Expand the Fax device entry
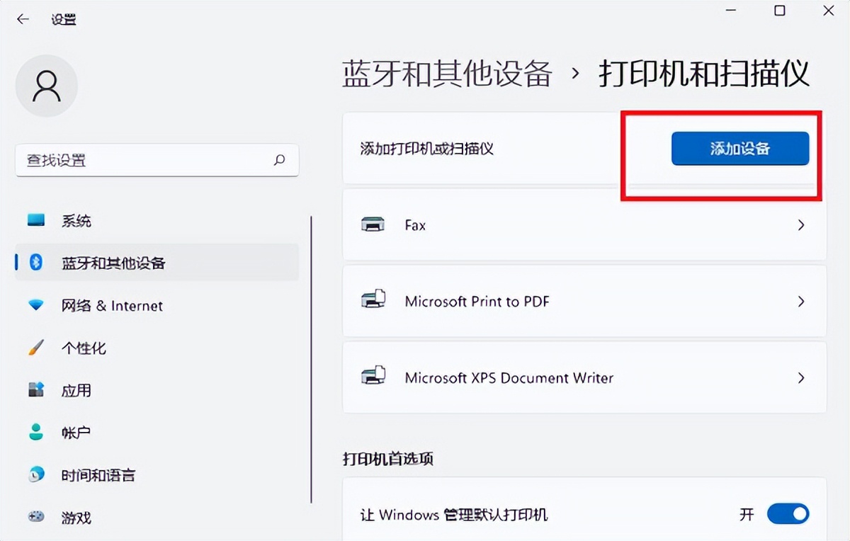850x541 pixels. tap(800, 224)
